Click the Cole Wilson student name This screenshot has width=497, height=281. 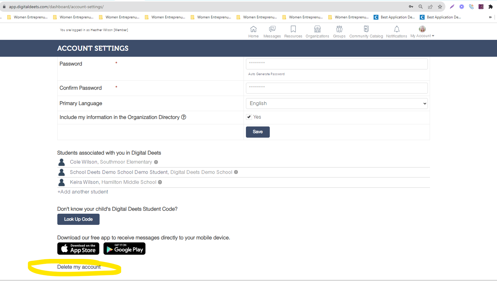84,162
